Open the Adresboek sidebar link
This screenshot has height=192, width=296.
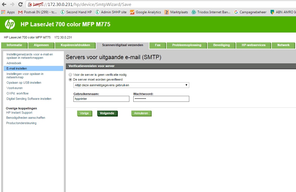click(x=14, y=63)
